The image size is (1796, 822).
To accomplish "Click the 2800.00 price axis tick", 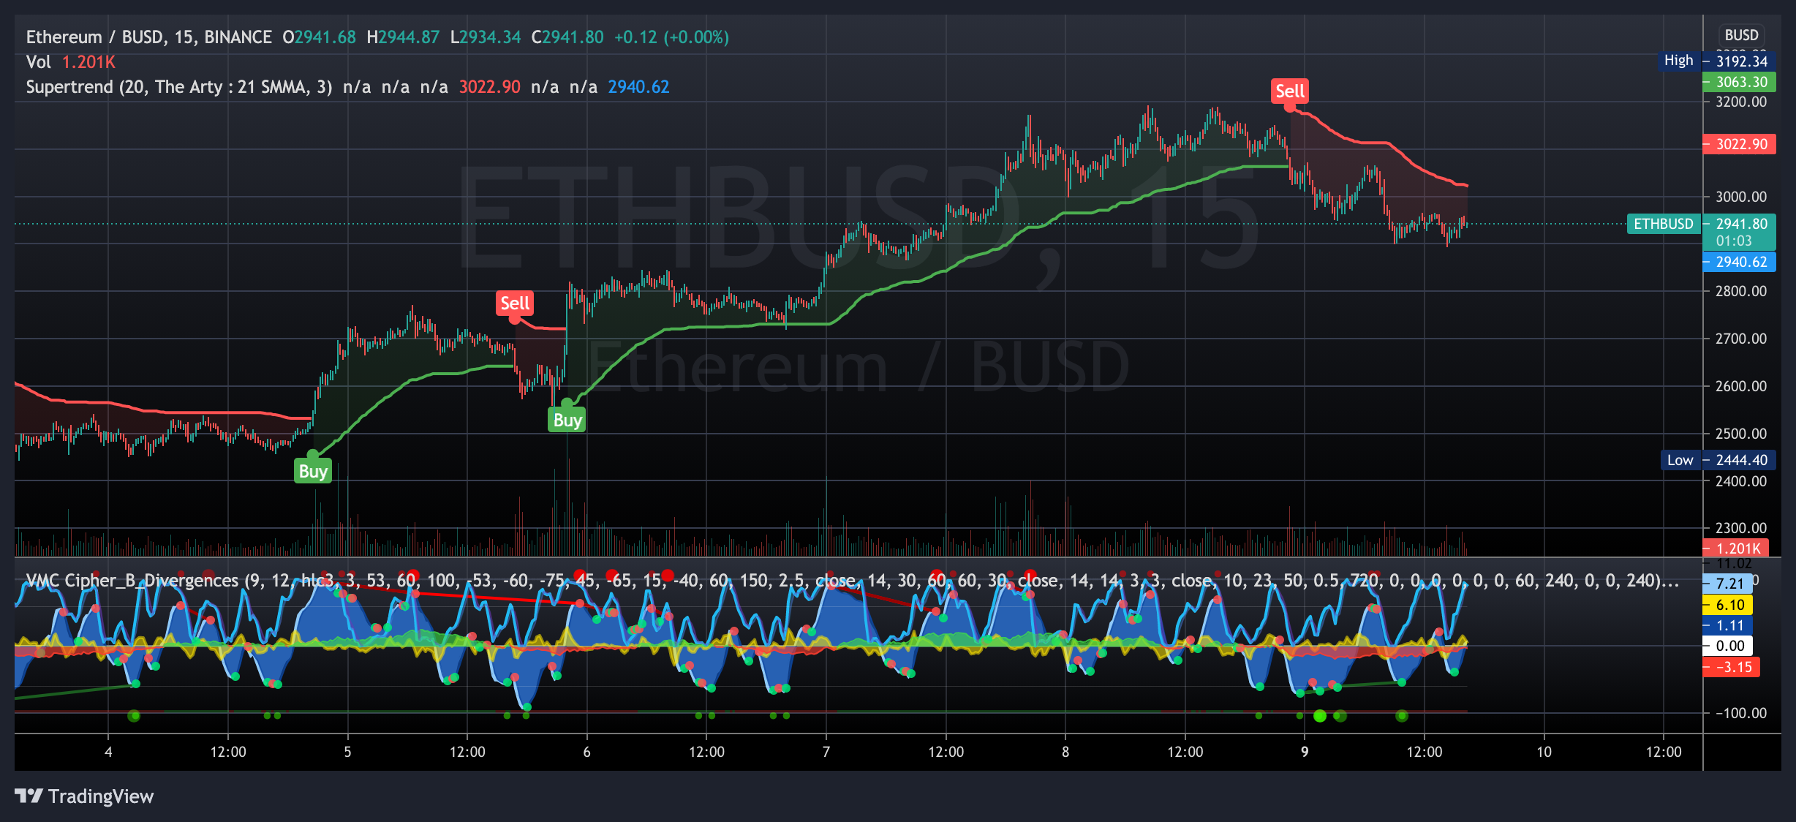I will tap(1740, 291).
